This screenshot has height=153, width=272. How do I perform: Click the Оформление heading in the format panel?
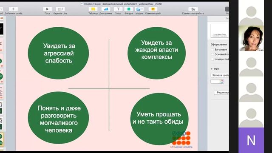pyautogui.click(x=219, y=44)
